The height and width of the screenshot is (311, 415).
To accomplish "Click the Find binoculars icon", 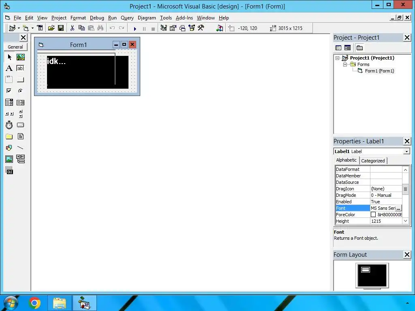I will (x=101, y=28).
